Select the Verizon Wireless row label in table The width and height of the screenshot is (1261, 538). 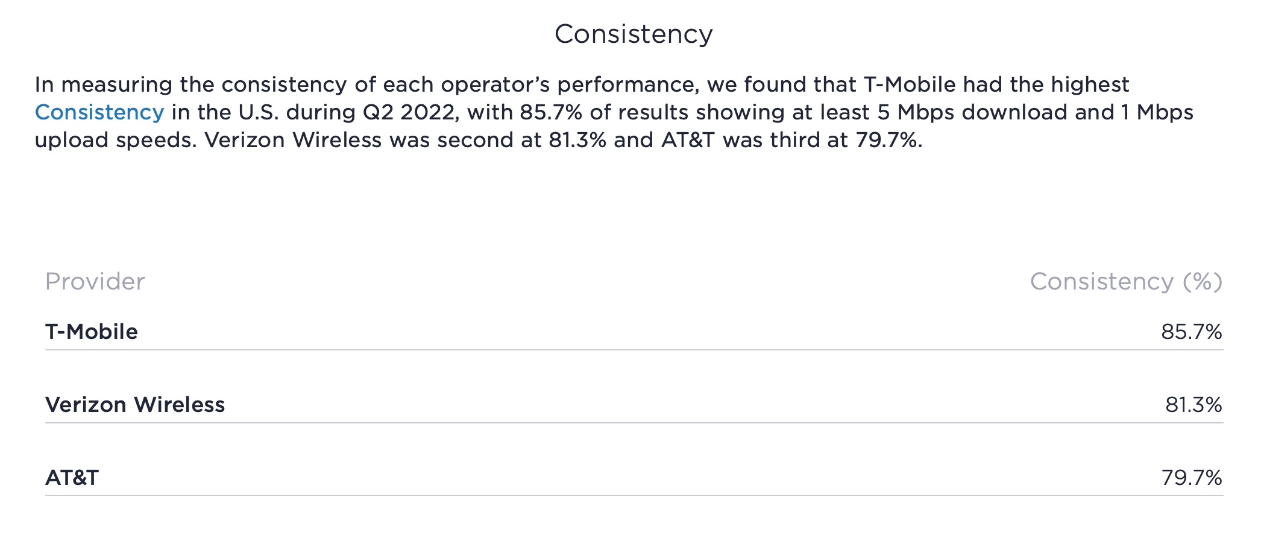(135, 405)
